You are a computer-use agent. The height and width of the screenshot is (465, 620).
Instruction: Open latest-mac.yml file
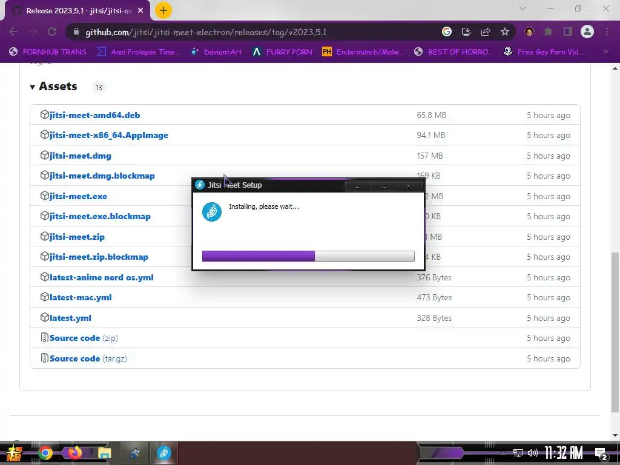coord(81,297)
